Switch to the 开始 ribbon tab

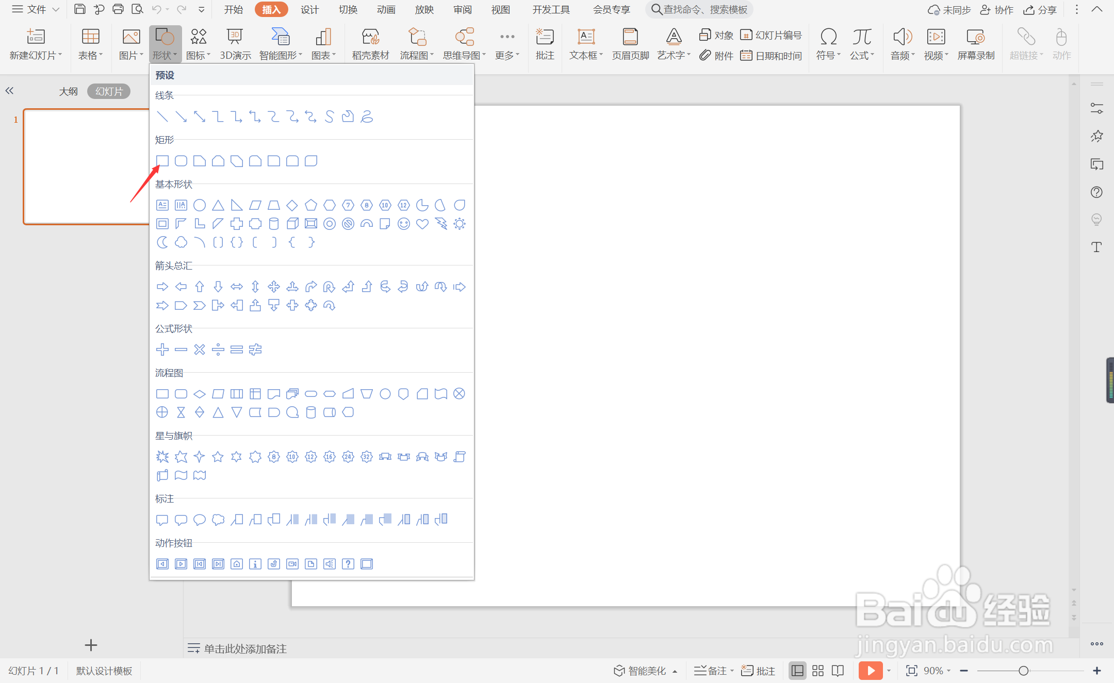(233, 9)
